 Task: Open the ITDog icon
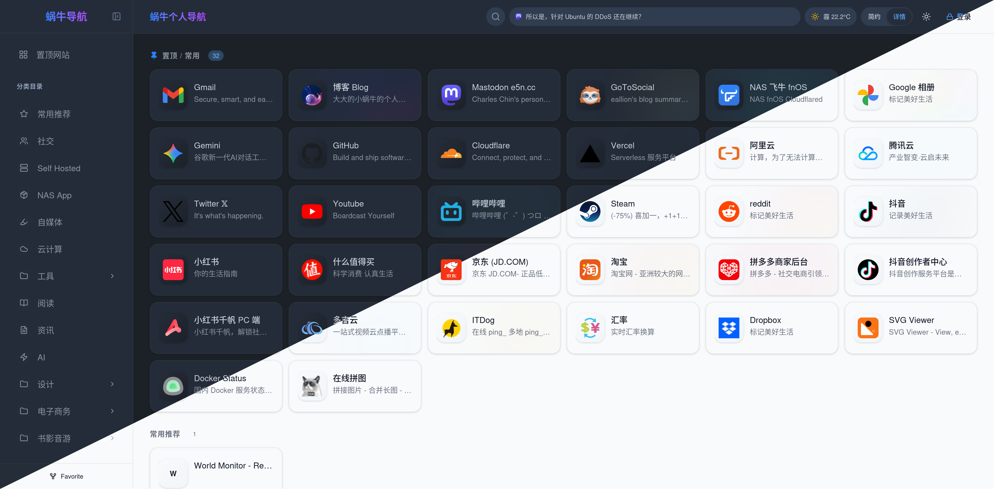click(x=451, y=328)
